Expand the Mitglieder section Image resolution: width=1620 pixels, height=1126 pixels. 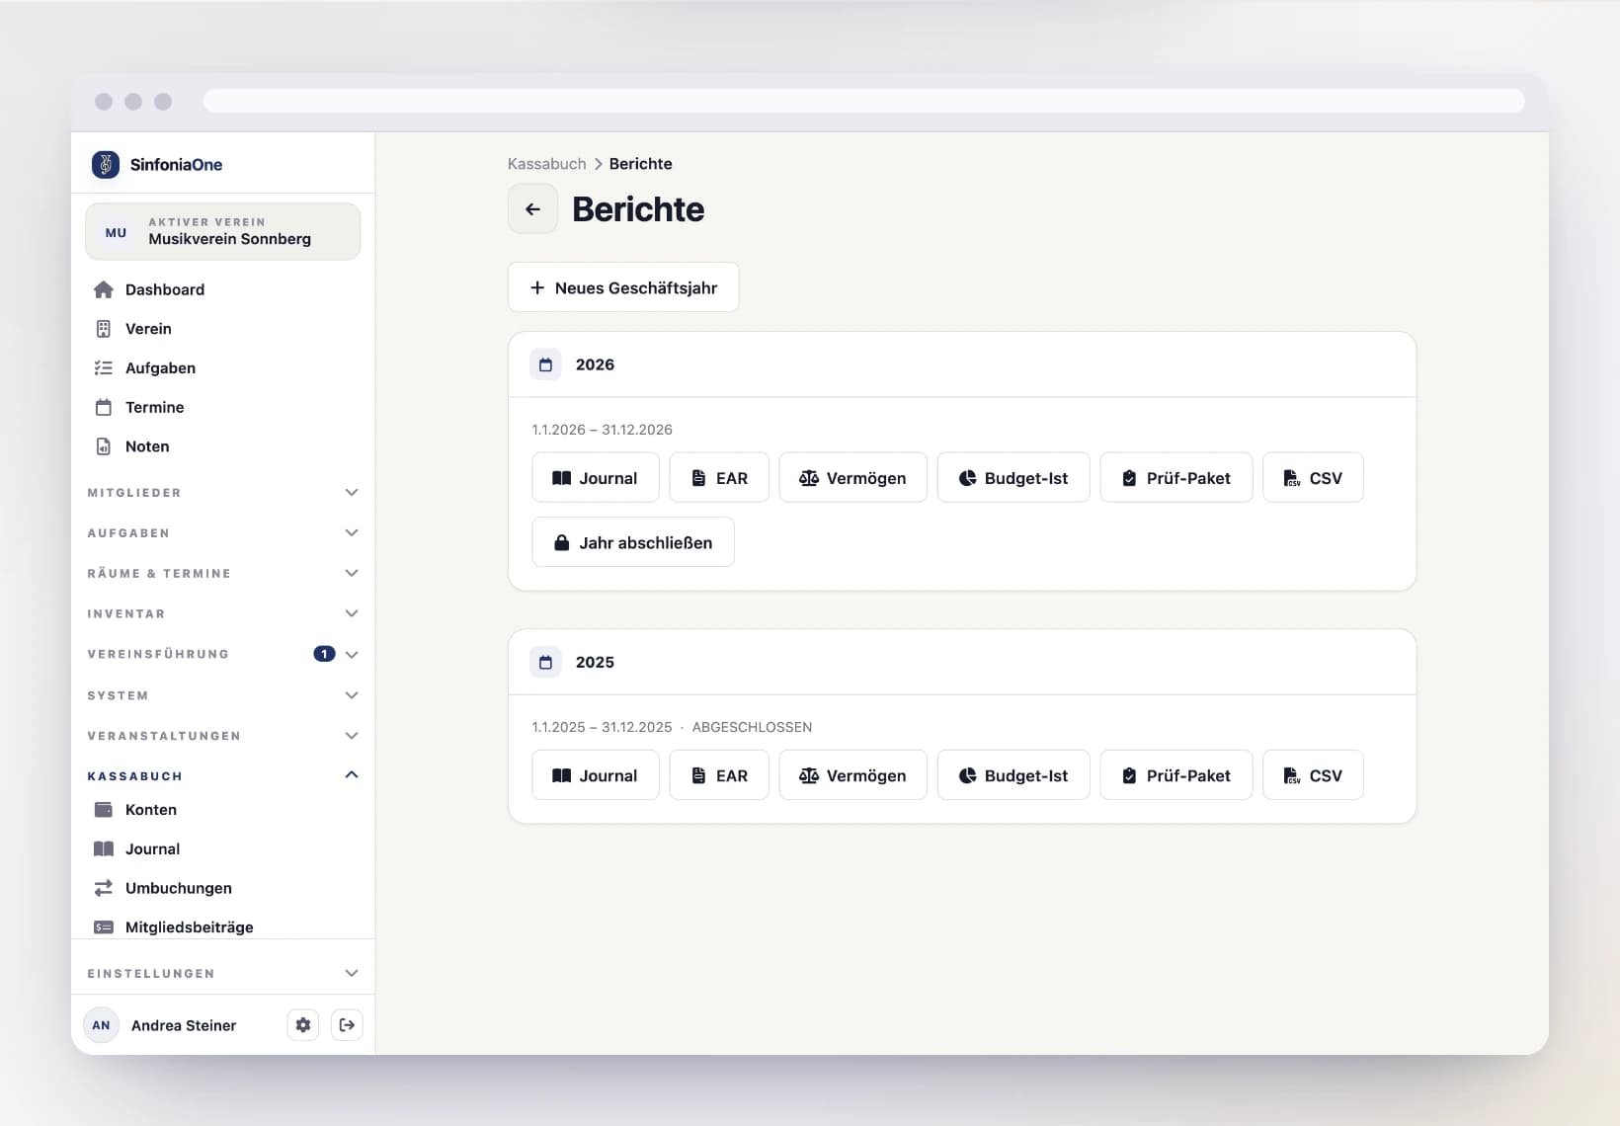tap(223, 492)
